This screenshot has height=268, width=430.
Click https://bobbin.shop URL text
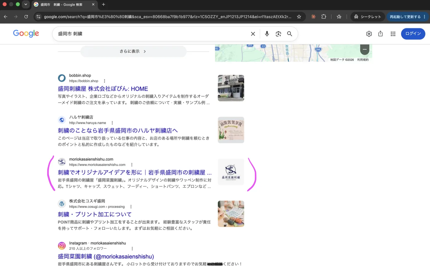click(x=84, y=81)
